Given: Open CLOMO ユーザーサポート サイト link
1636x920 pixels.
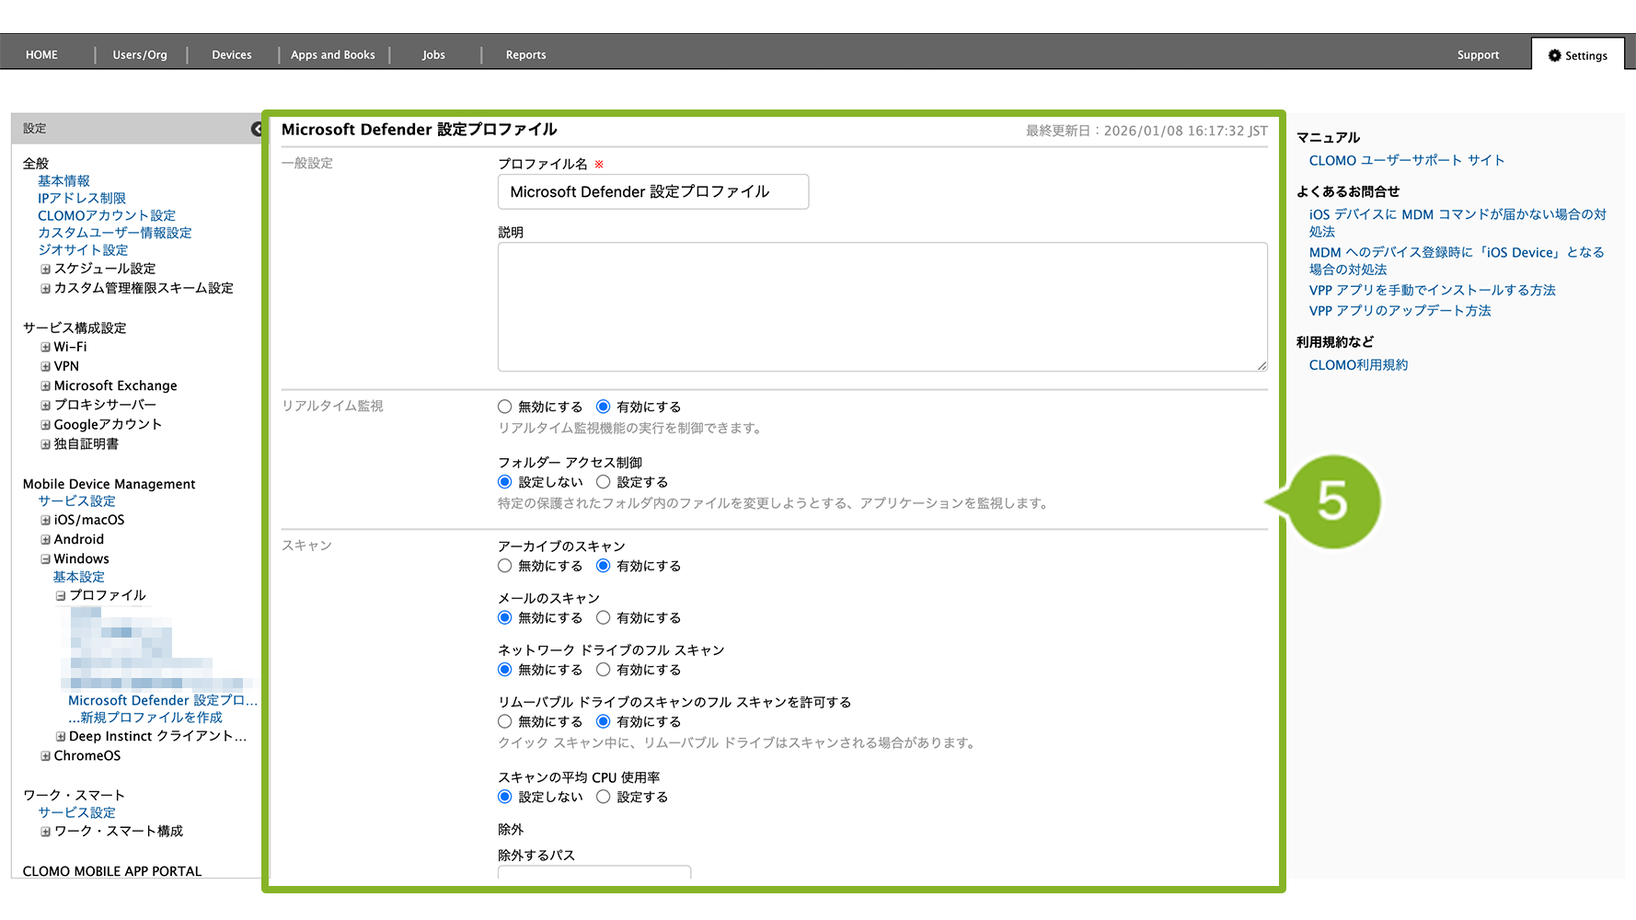Looking at the screenshot, I should 1406,160.
